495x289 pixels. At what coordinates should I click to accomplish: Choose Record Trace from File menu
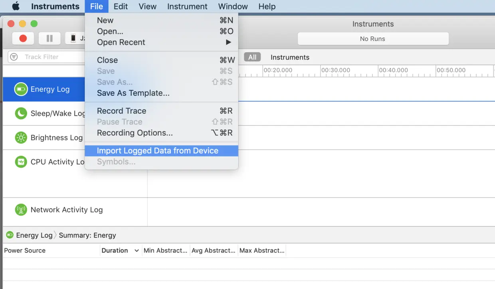tap(161, 111)
